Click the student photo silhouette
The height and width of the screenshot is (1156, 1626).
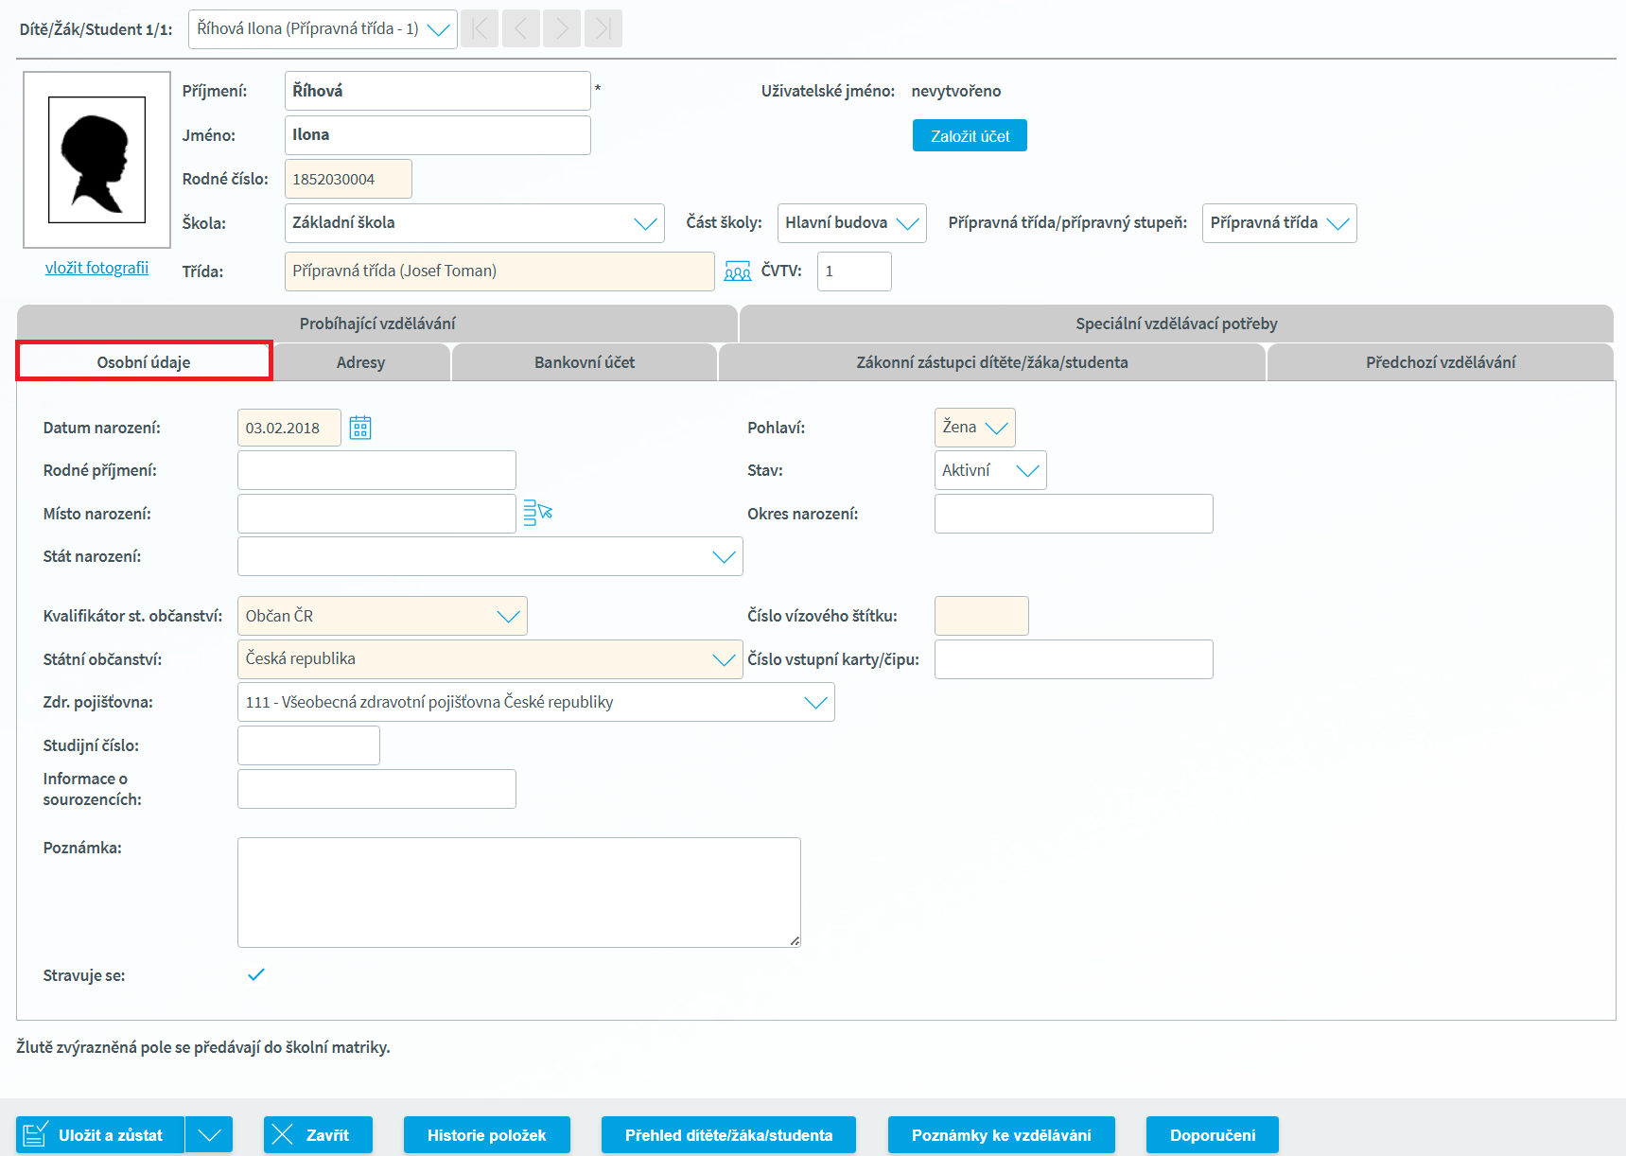click(x=96, y=159)
